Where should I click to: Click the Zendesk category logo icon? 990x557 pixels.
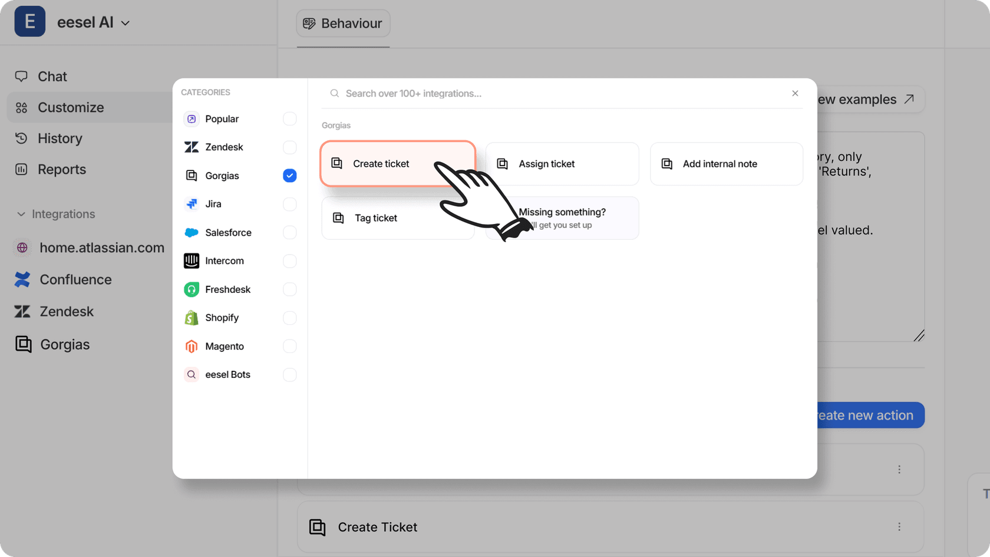pos(192,147)
